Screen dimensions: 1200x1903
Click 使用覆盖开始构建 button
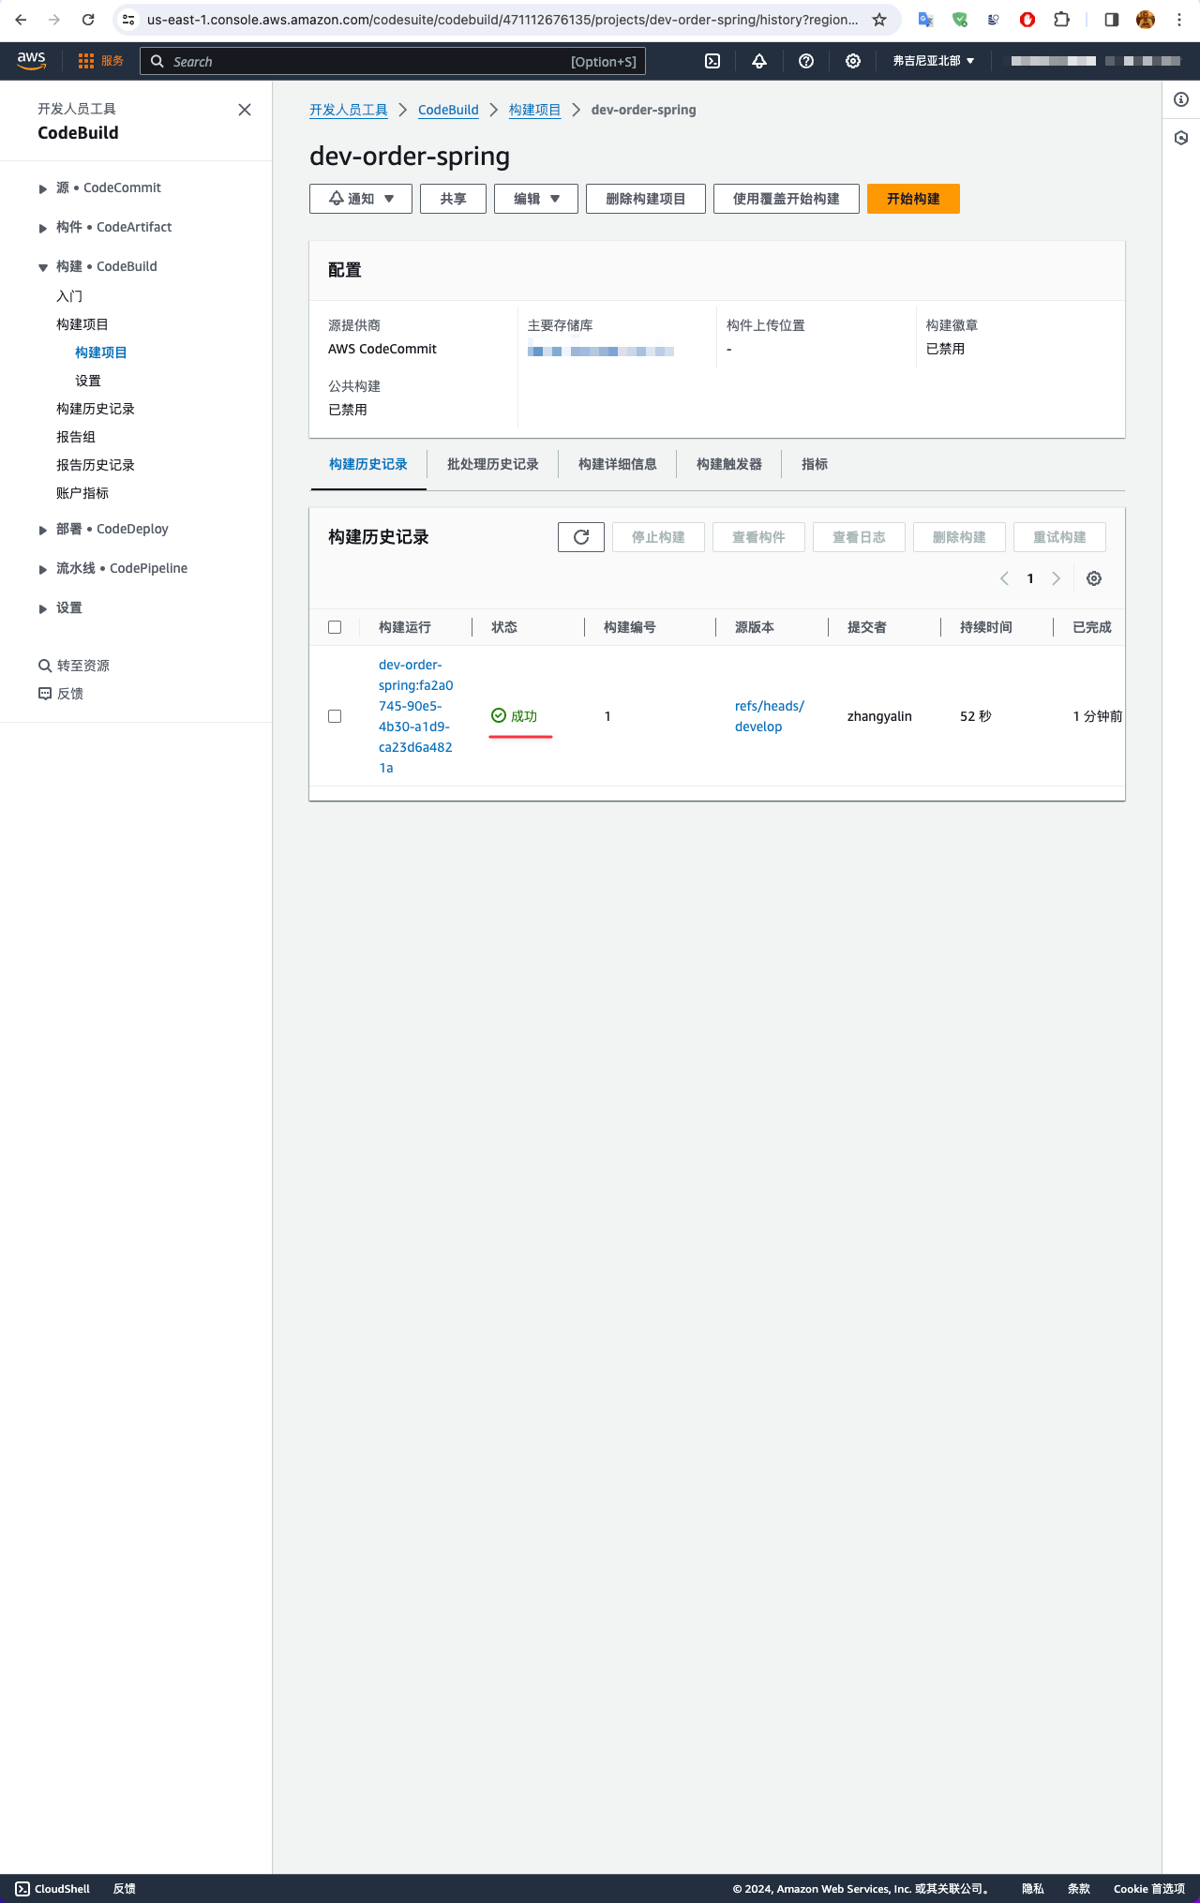tap(786, 199)
